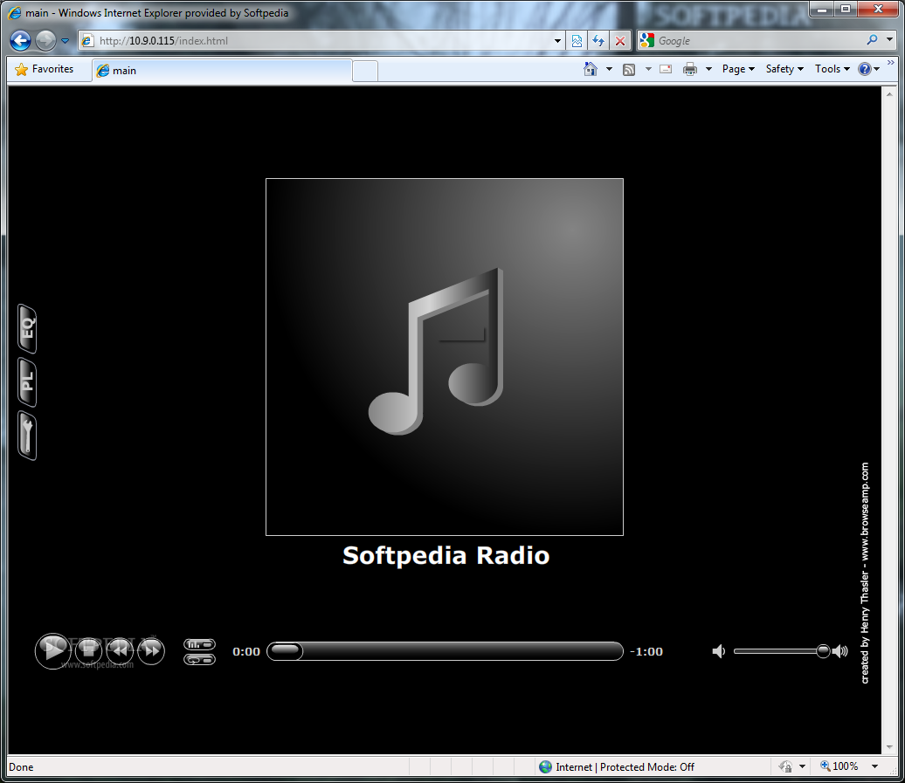905x783 pixels.
Task: Click the track seek bar
Action: coord(445,651)
